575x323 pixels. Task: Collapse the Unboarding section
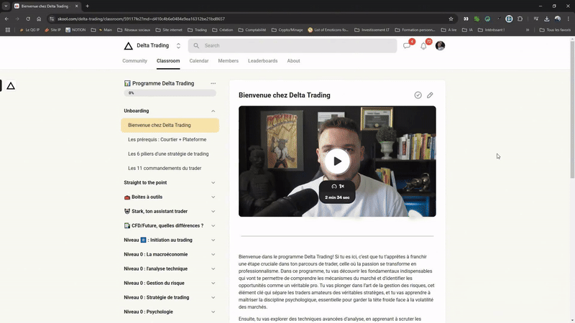213,111
